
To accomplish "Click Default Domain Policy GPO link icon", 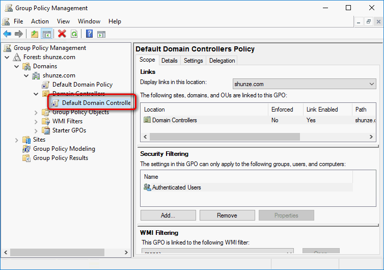I will tap(45, 85).
